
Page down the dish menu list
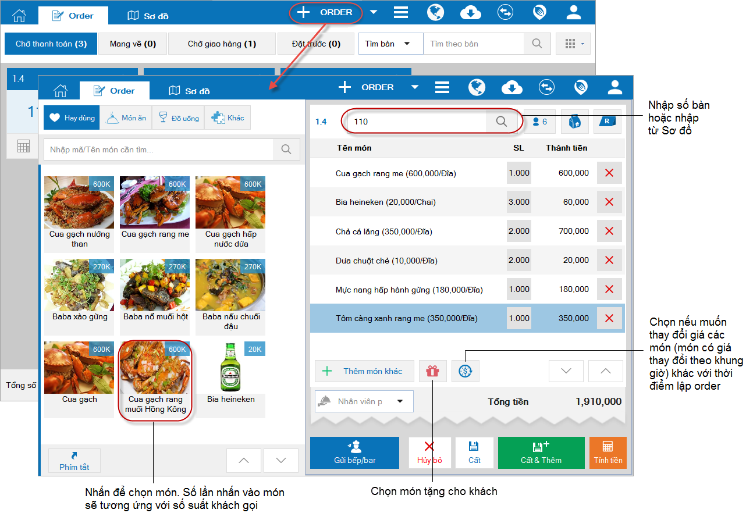coord(281,460)
